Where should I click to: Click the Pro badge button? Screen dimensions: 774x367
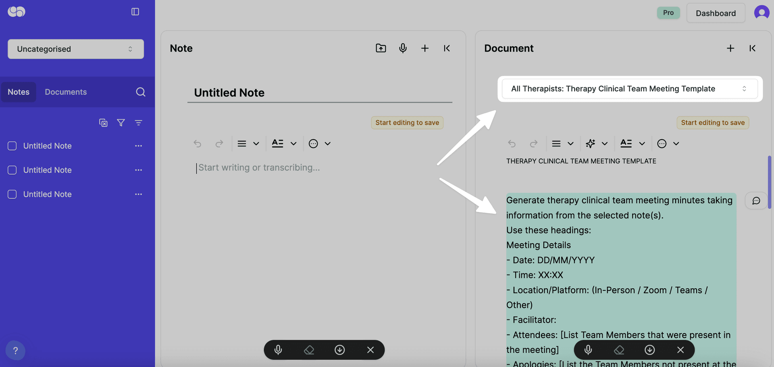pos(668,13)
